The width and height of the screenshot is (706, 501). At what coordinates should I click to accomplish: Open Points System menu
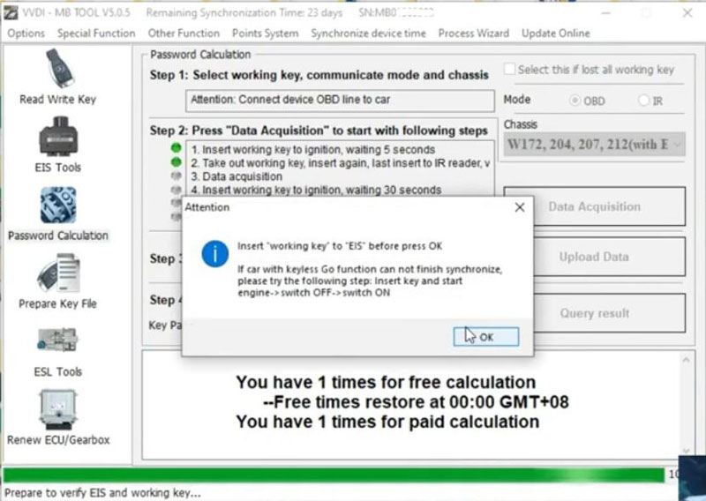pyautogui.click(x=266, y=34)
